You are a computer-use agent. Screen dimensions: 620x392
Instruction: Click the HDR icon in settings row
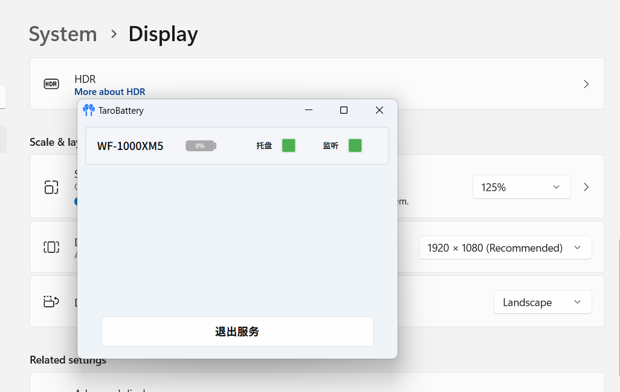click(51, 84)
